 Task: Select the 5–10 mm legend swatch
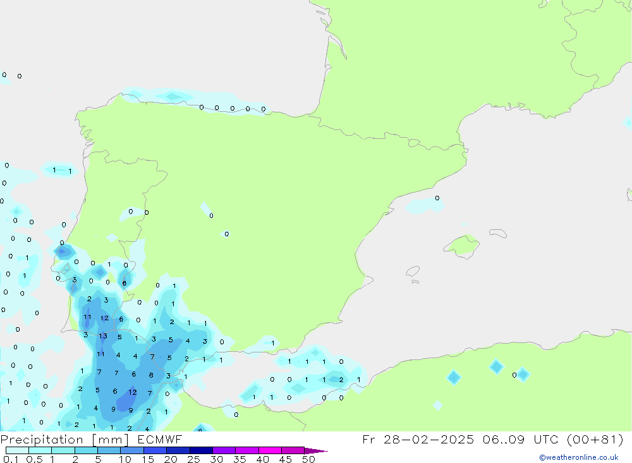coord(109,450)
